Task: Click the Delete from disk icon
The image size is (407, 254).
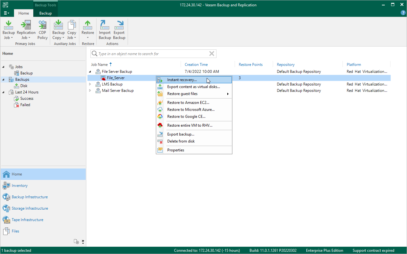Action: coord(160,141)
